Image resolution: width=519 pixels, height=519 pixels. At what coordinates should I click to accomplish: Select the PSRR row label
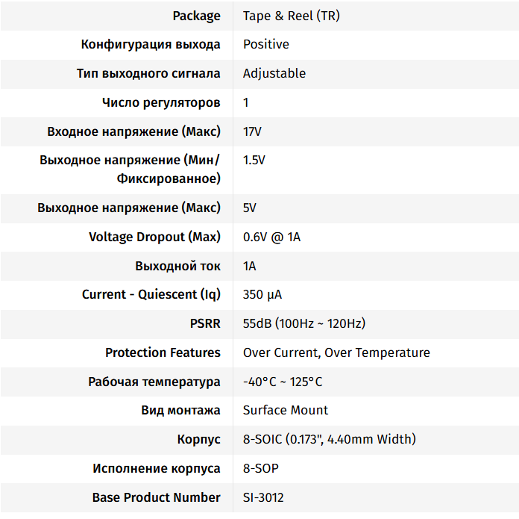click(205, 323)
